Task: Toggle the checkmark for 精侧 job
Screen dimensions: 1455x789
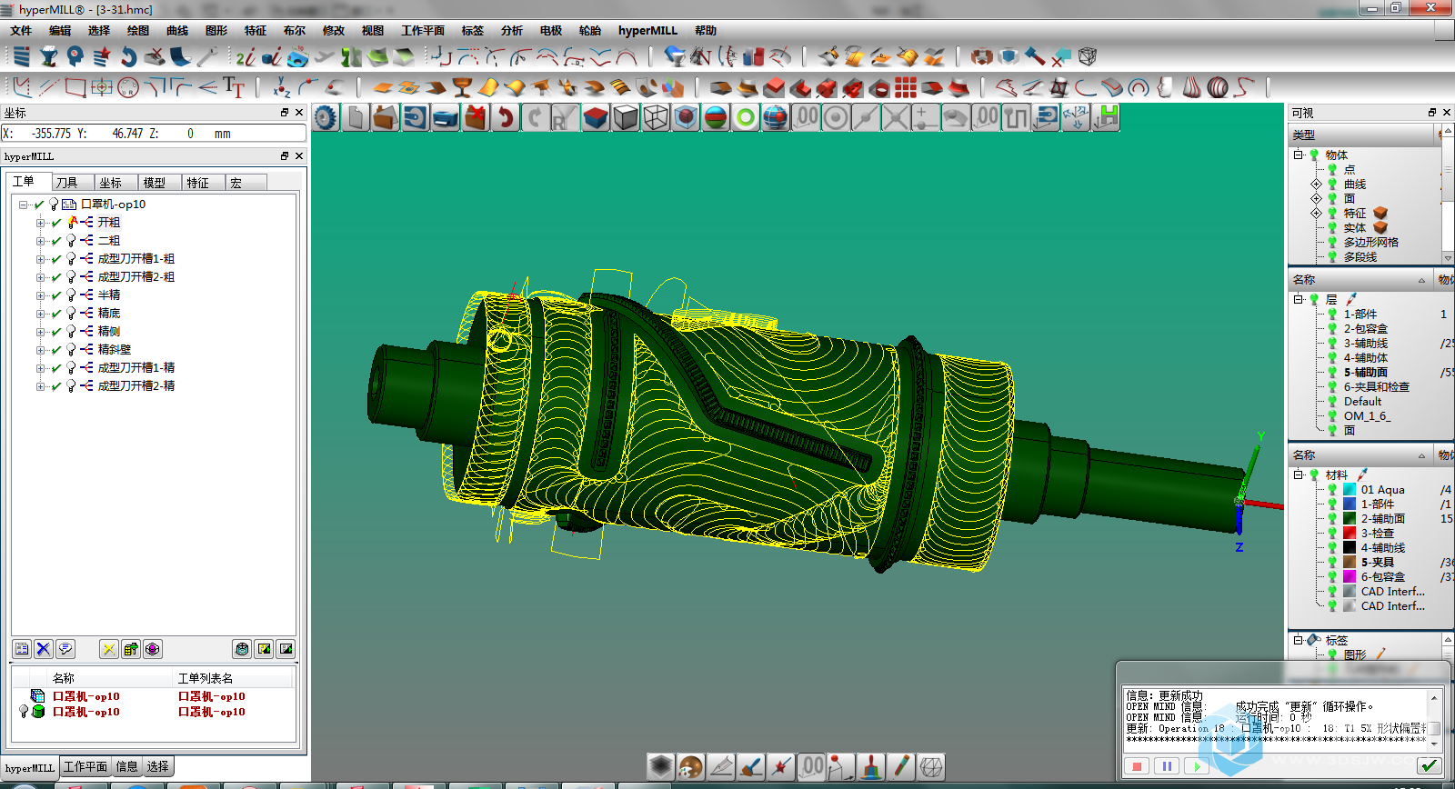Action: [x=56, y=331]
